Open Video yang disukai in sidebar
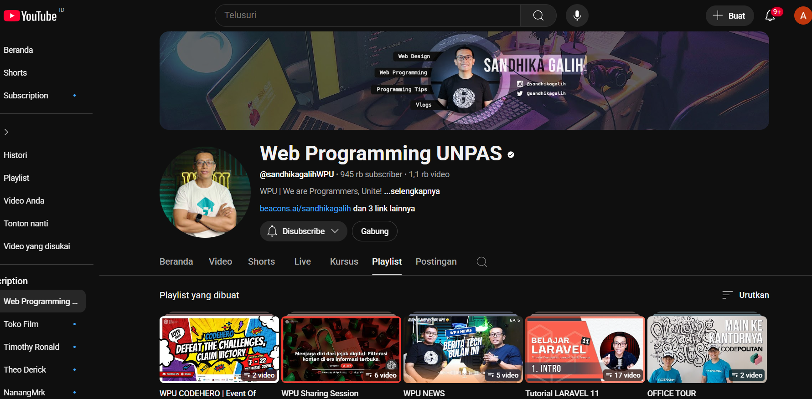This screenshot has height=399, width=812. coord(36,246)
